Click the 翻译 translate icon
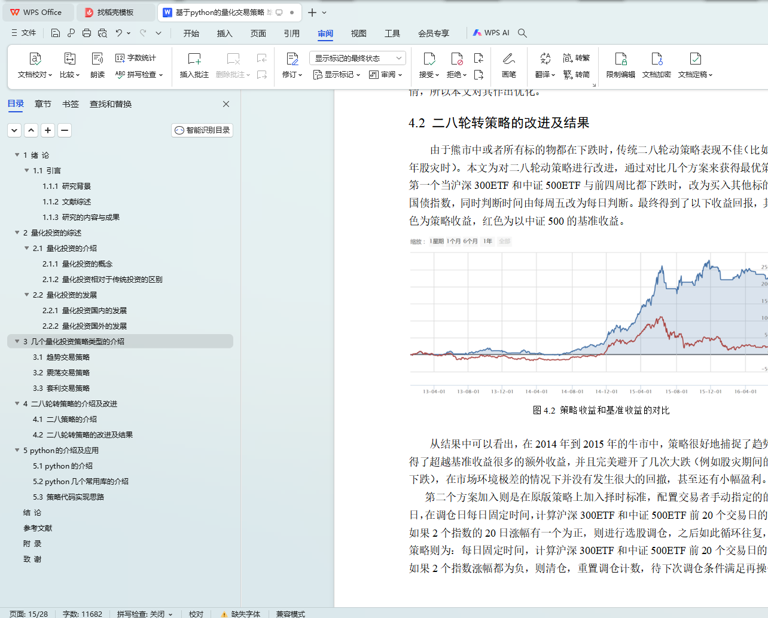 click(x=545, y=59)
